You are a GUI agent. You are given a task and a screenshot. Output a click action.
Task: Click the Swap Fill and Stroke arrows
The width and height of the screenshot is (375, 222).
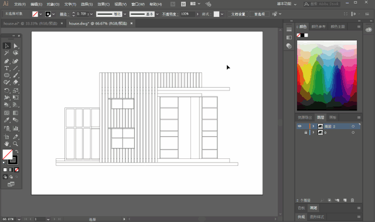coord(17,151)
